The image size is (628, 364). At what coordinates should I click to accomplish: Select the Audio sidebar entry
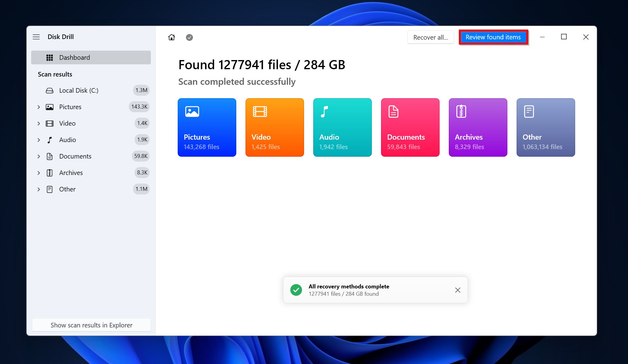click(68, 140)
